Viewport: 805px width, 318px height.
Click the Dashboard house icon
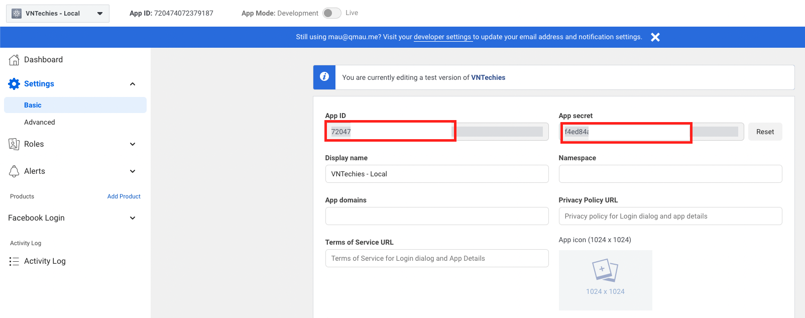14,60
